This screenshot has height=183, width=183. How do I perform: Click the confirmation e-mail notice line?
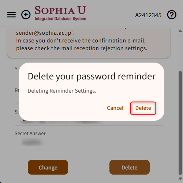[81, 41]
